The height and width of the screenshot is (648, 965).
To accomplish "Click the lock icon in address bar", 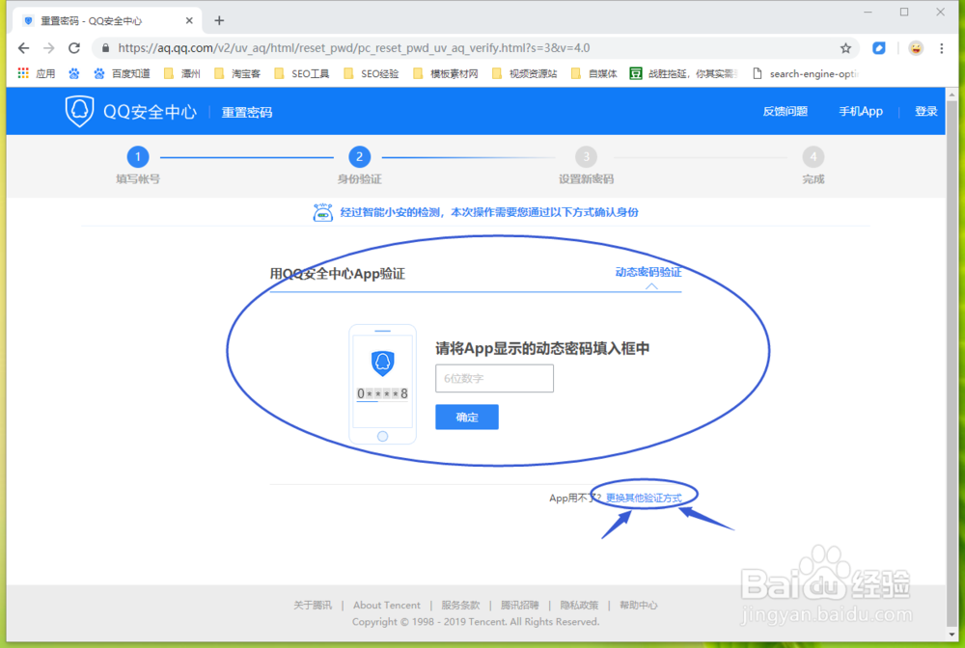I will click(105, 48).
